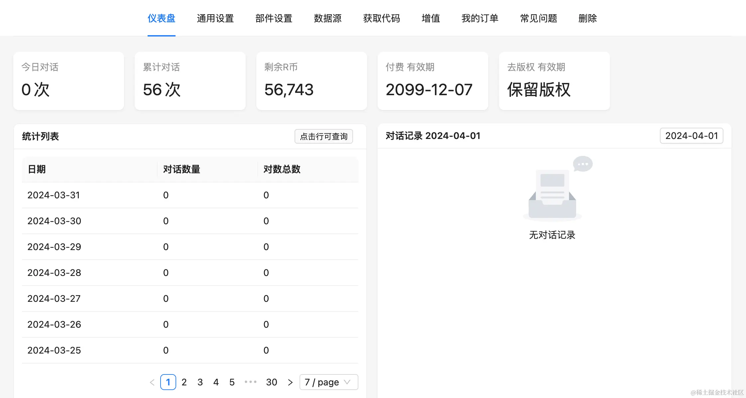Click the previous page arrow

(x=152, y=382)
